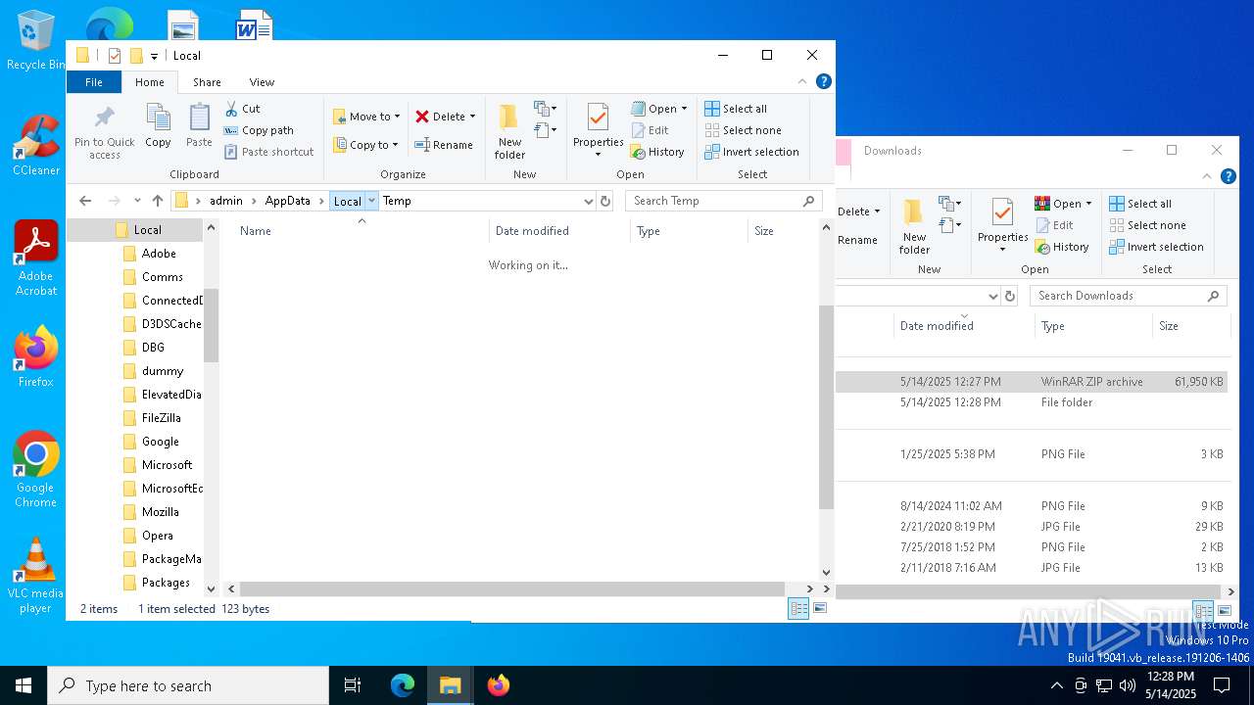Open Quick Access Toolbar customize dropdown

click(x=154, y=57)
